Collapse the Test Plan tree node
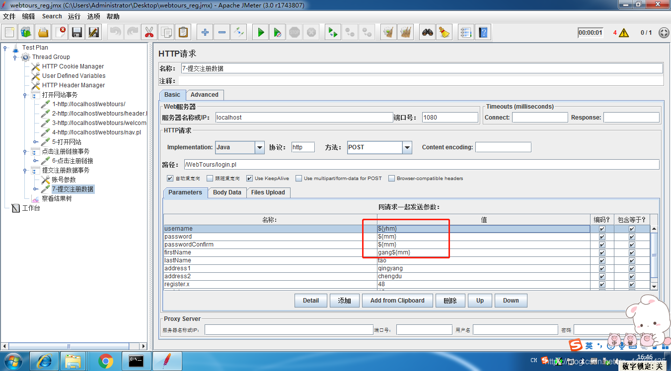This screenshot has height=371, width=671. [x=5, y=48]
